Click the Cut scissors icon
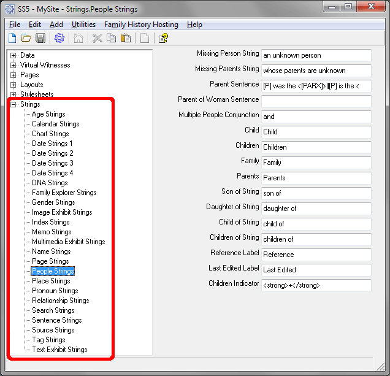The image size is (390, 376). 97,39
